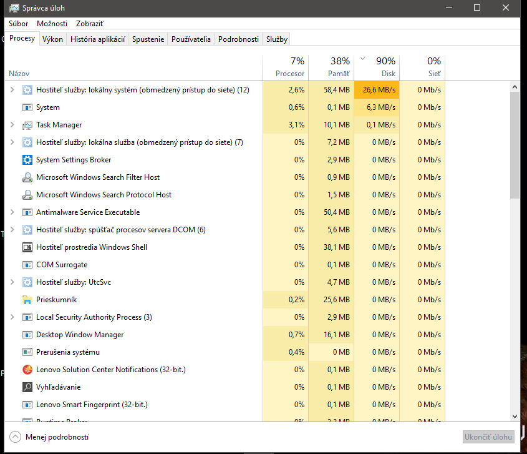Select the Vyhľadávanie process name
527x454 pixels.
point(59,387)
